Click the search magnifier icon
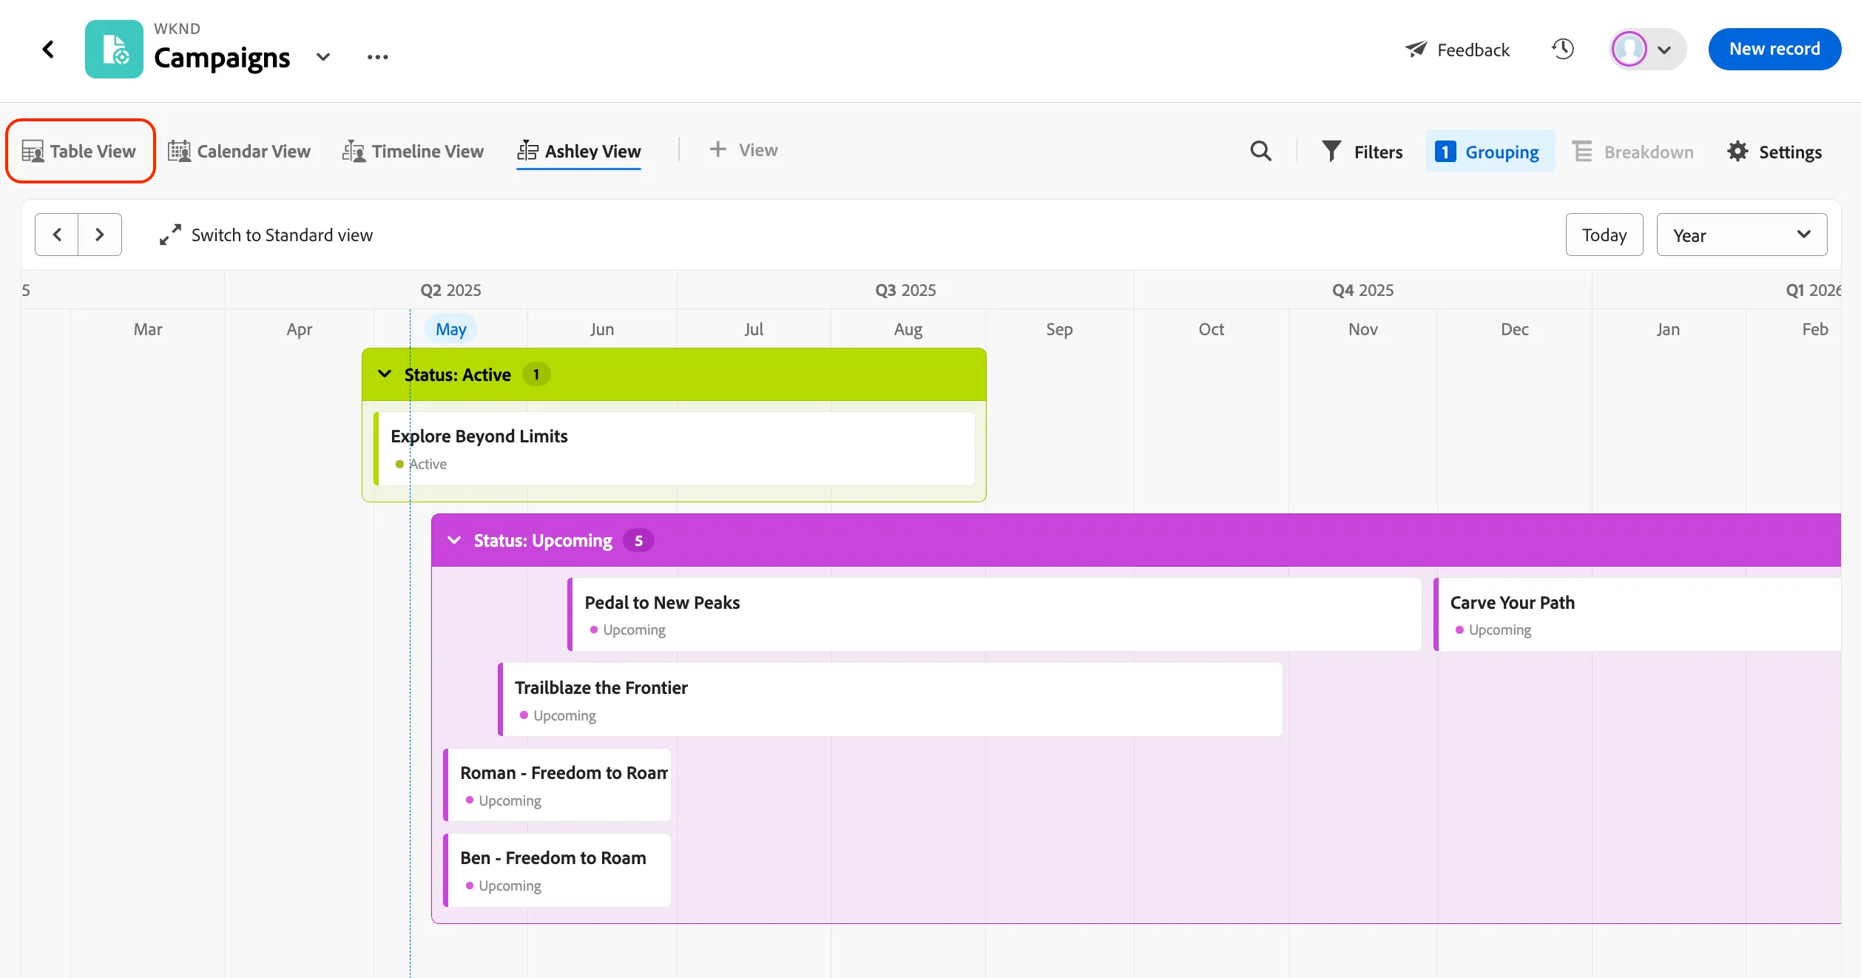This screenshot has width=1861, height=978. click(x=1260, y=151)
